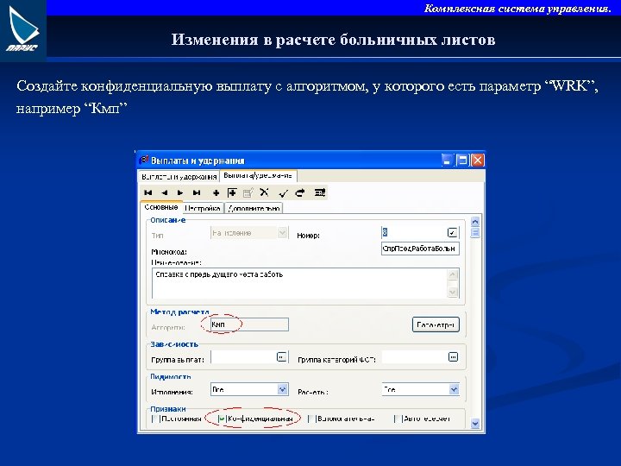Open the Исполнения visibility dropdown
This screenshot has height=466, width=621.
pos(282,389)
